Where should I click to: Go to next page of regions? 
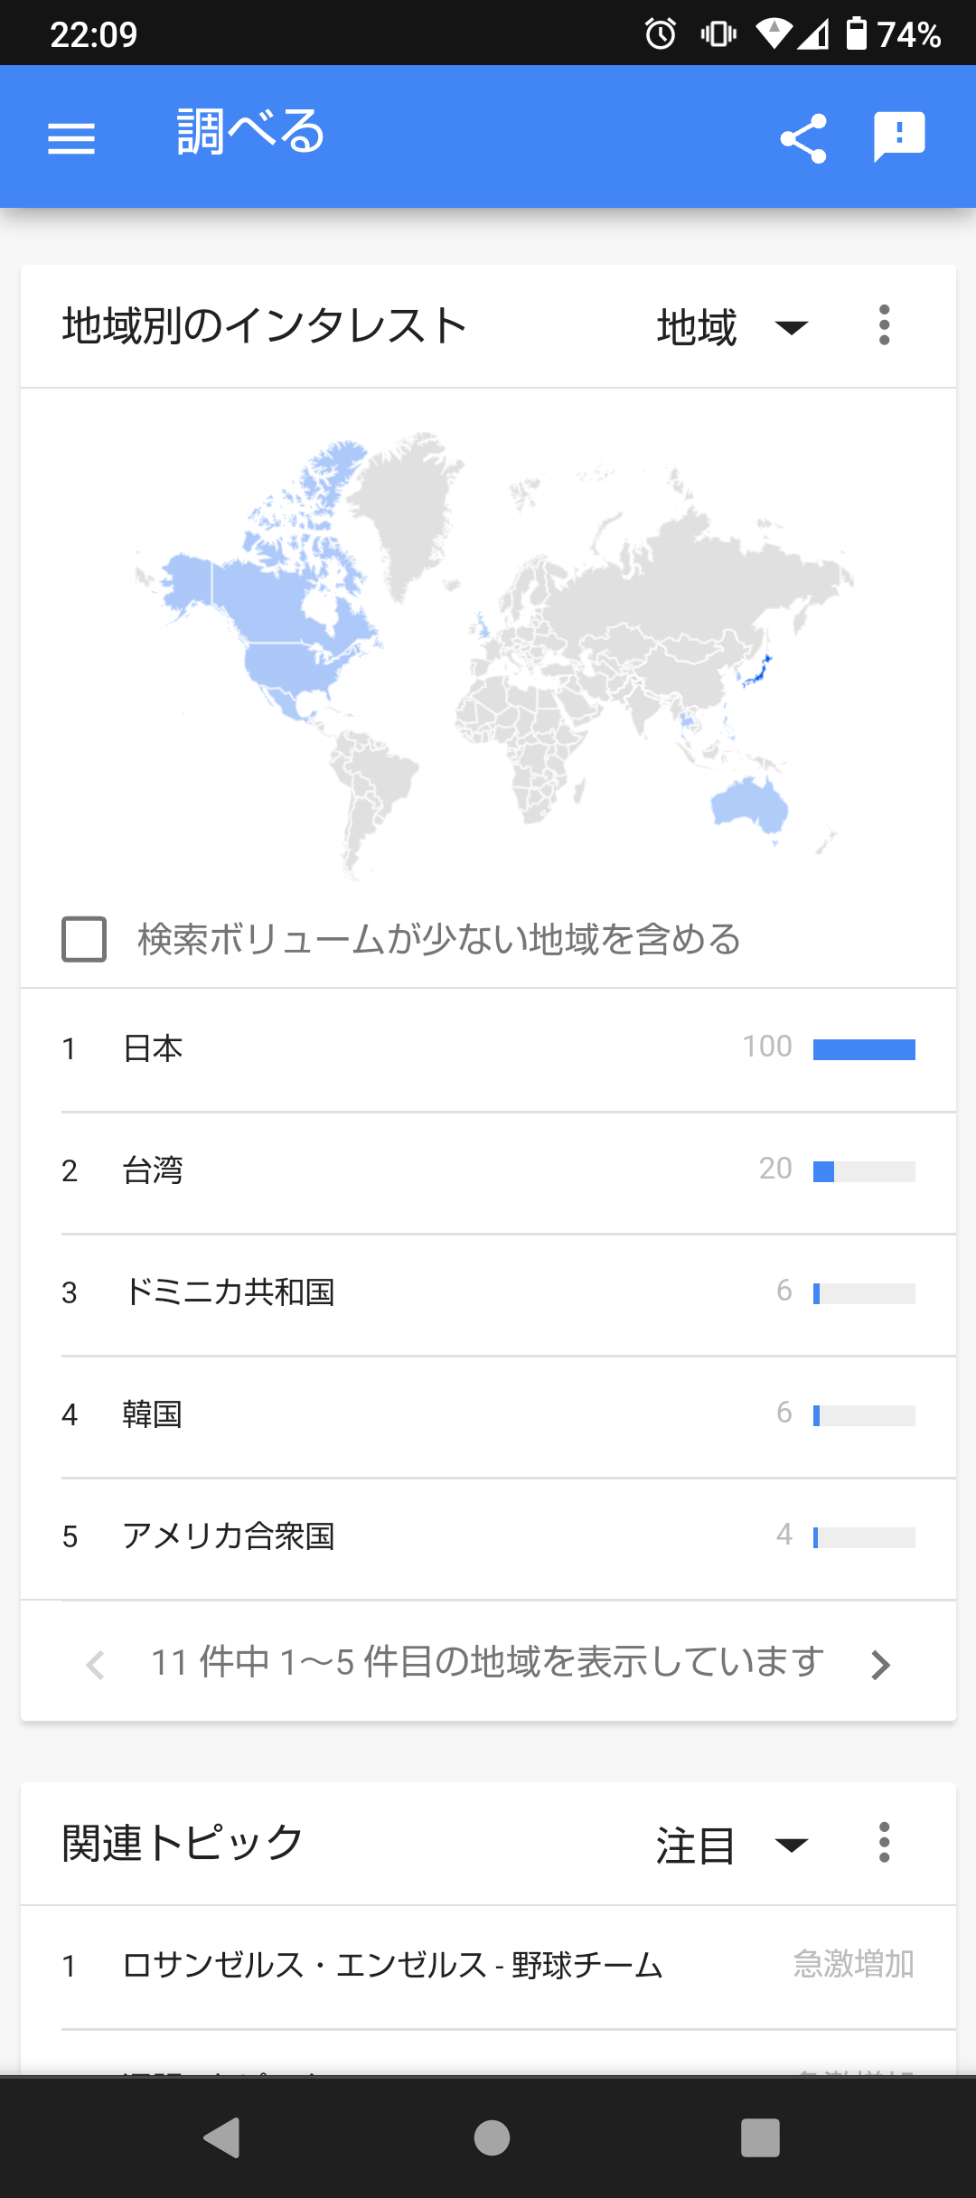pyautogui.click(x=880, y=1664)
